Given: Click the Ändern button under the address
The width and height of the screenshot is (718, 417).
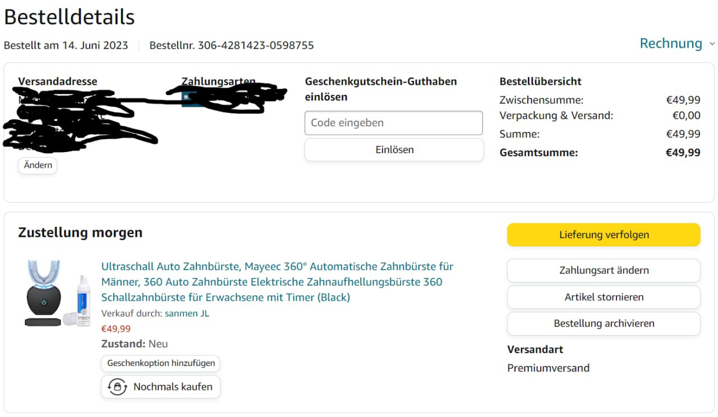Looking at the screenshot, I should (x=38, y=166).
